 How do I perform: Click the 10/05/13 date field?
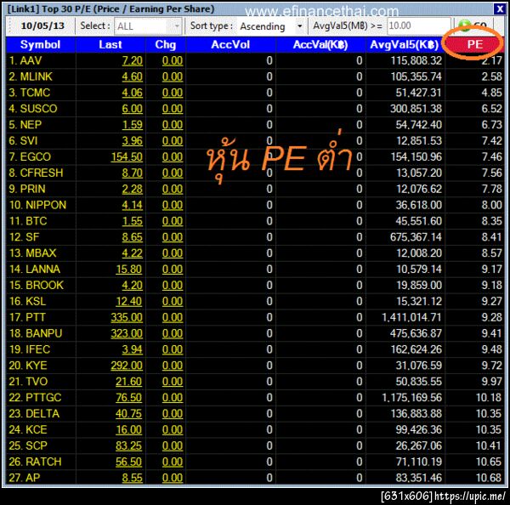(x=42, y=26)
